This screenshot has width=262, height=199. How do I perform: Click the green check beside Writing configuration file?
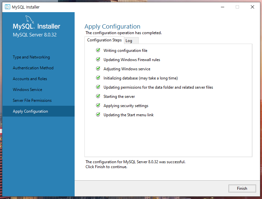(98, 50)
